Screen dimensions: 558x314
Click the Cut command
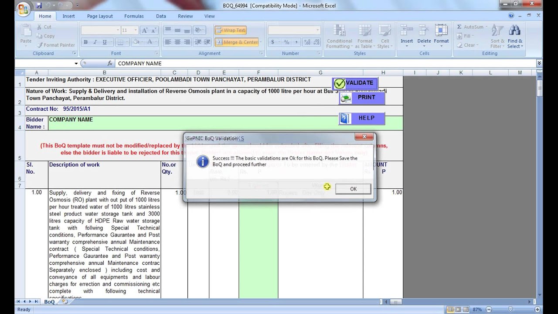coord(44,27)
